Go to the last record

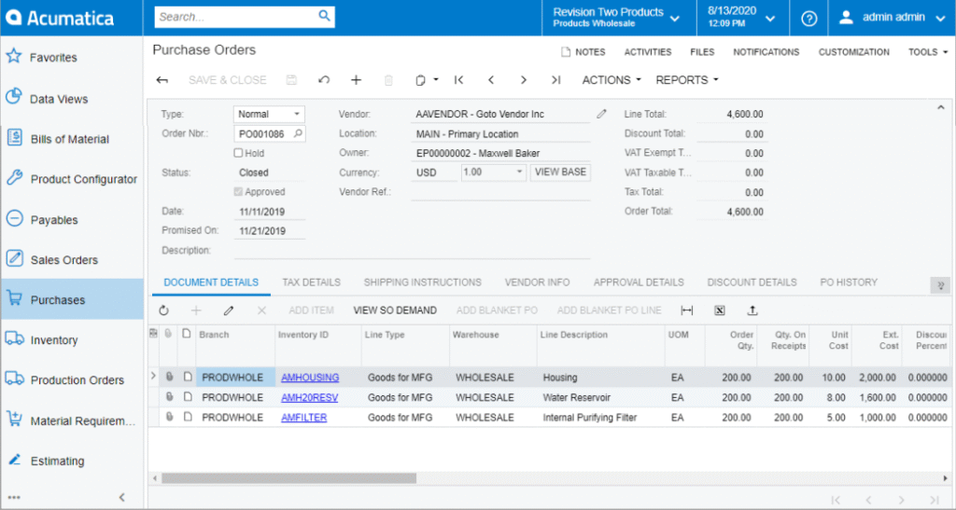(555, 80)
